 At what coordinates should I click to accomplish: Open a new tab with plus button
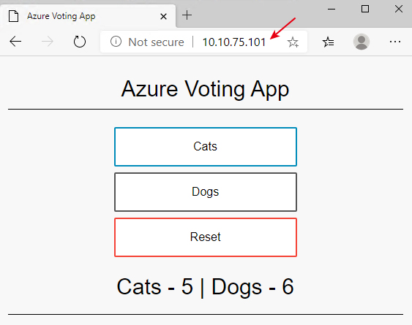coord(187,15)
